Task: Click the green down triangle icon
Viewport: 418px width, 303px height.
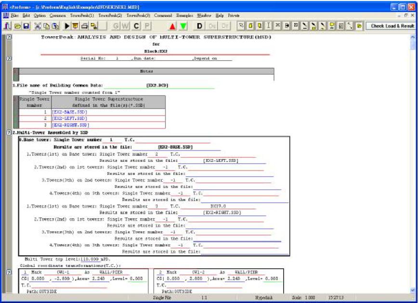Action: click(183, 26)
